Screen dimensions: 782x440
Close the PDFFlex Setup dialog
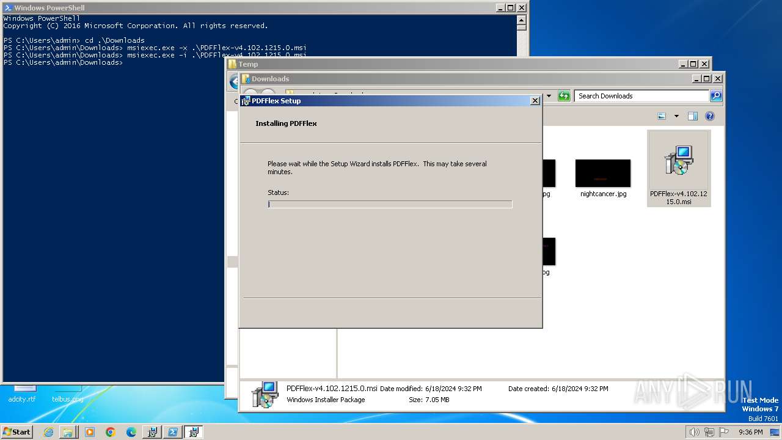(535, 101)
